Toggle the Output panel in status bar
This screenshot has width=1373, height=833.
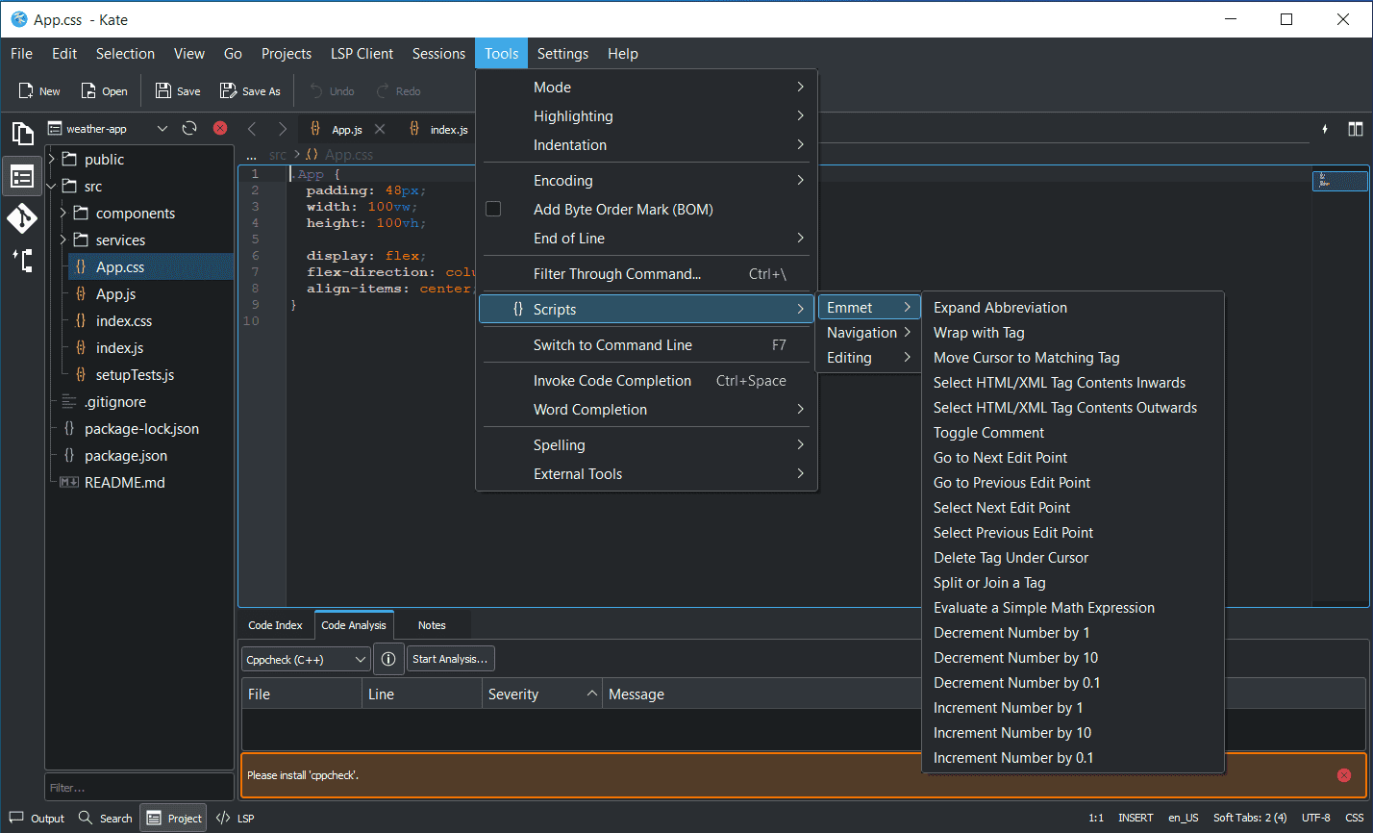[37, 819]
